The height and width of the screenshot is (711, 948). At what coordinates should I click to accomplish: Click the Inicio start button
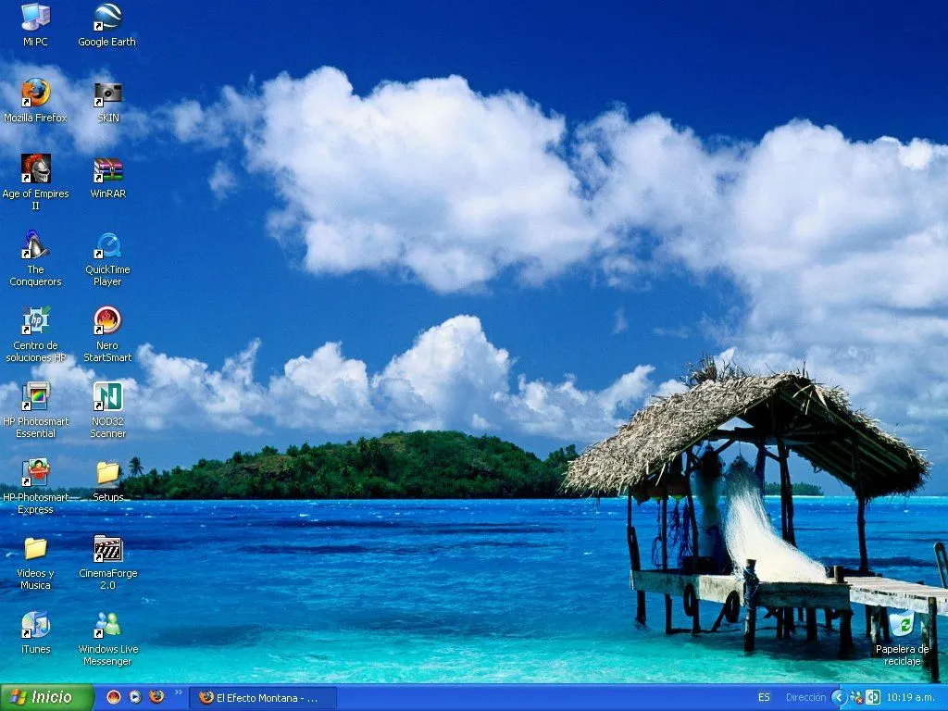click(47, 697)
